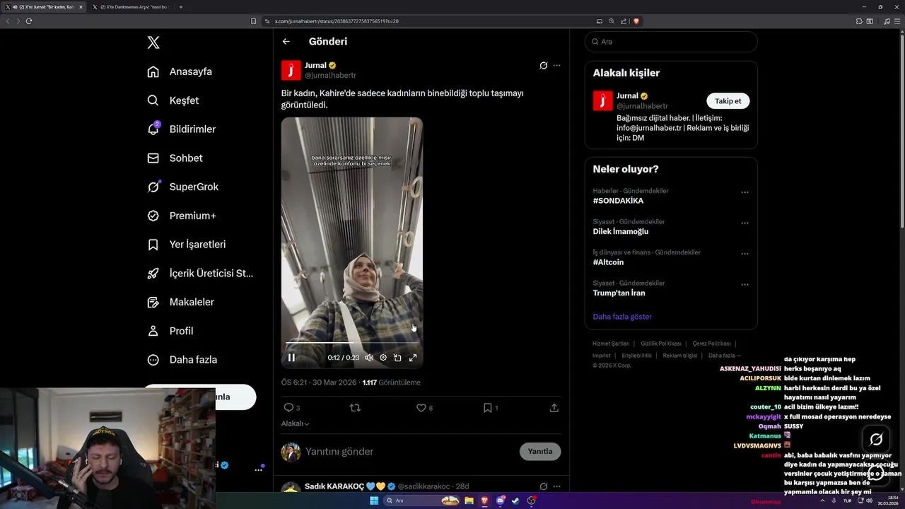Screen dimensions: 905x509
Task: Open more options on Jurnal post
Action: (x=557, y=66)
